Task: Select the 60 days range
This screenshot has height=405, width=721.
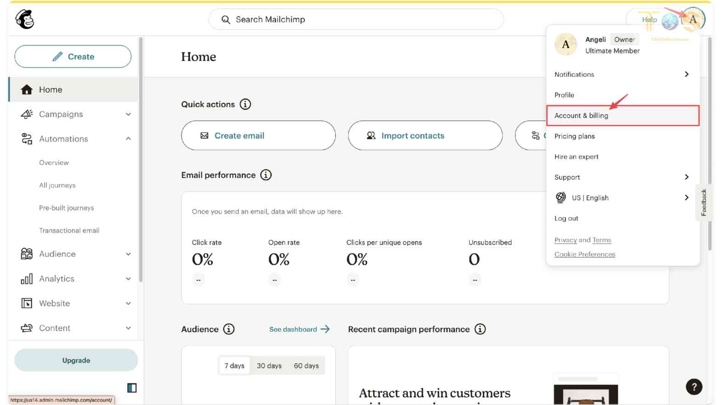Action: click(306, 366)
